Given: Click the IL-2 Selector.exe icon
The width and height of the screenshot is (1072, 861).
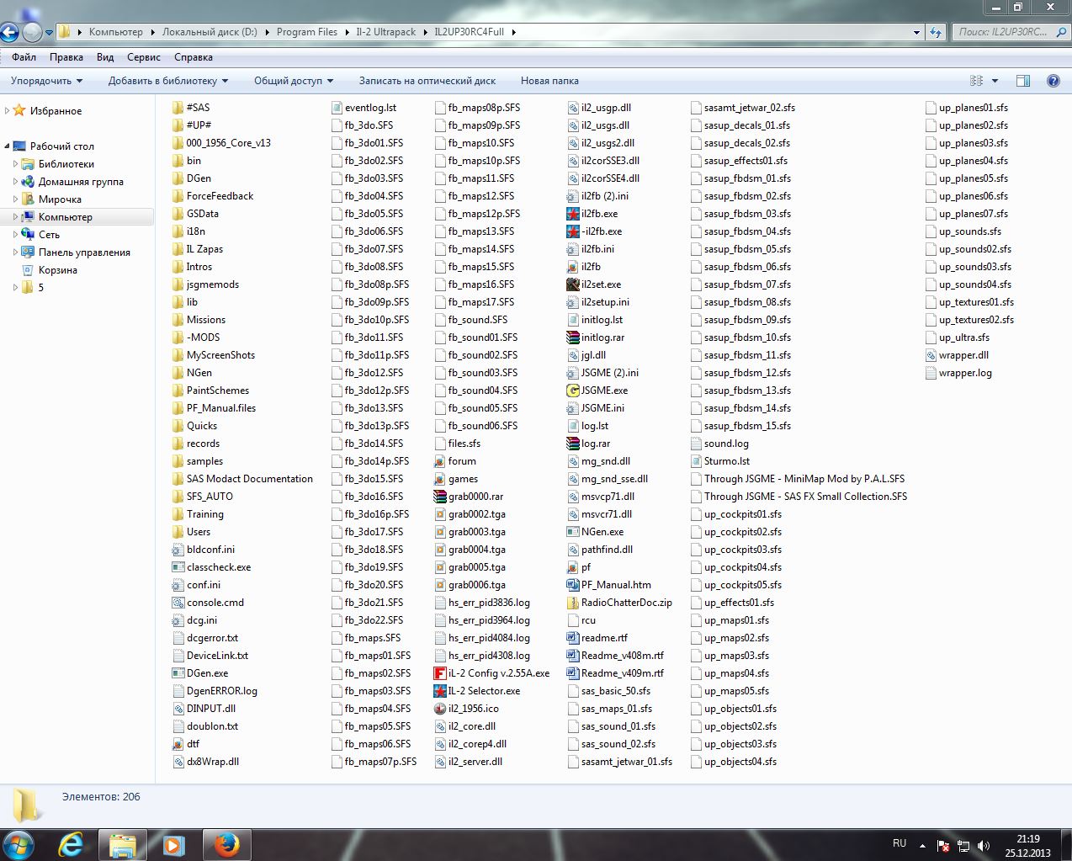Looking at the screenshot, I should [439, 691].
